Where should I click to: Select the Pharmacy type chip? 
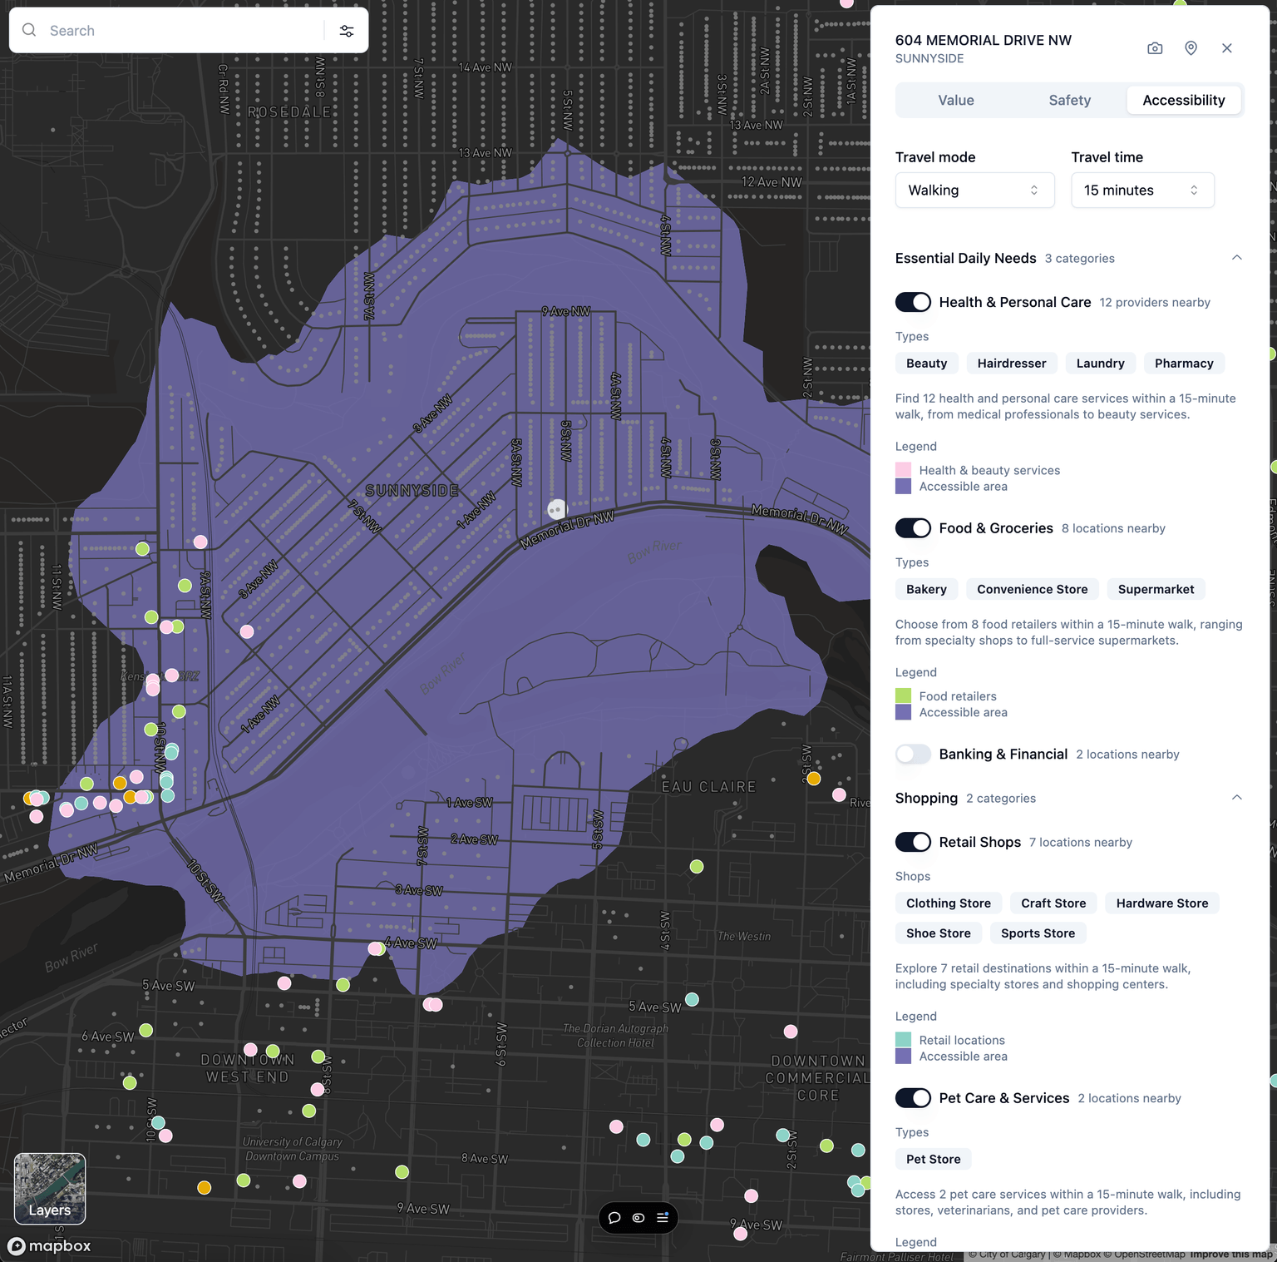coord(1184,364)
